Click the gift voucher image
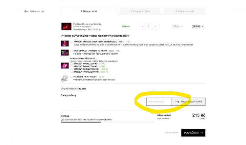Screen dimensions: 246x145 65,65
